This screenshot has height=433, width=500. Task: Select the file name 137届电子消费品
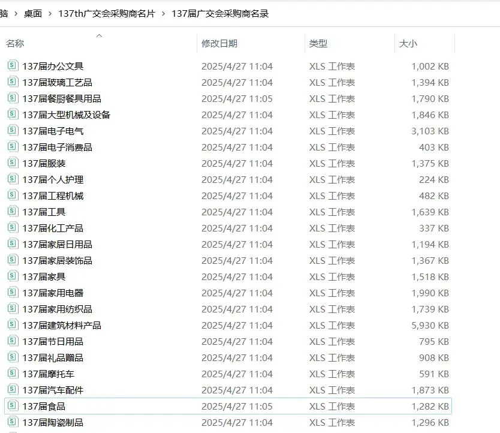(58, 148)
